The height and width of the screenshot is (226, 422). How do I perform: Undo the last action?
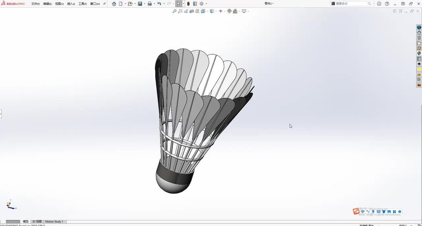pos(159,4)
